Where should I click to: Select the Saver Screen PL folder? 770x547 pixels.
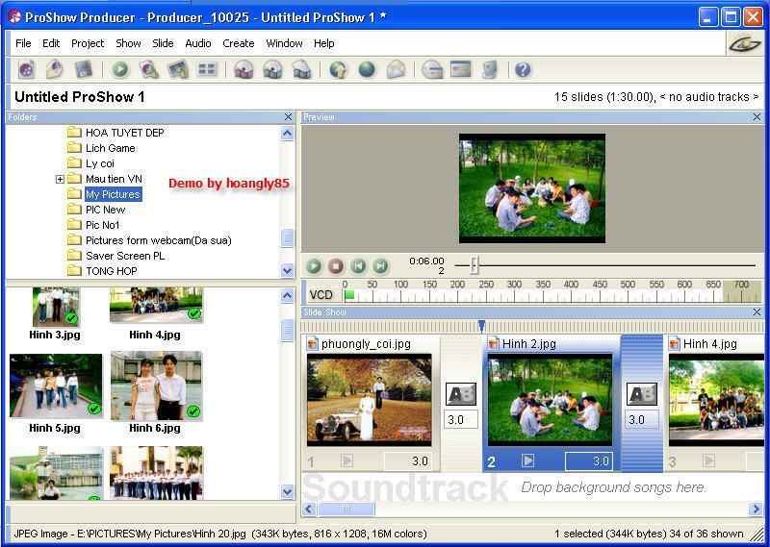(x=125, y=256)
